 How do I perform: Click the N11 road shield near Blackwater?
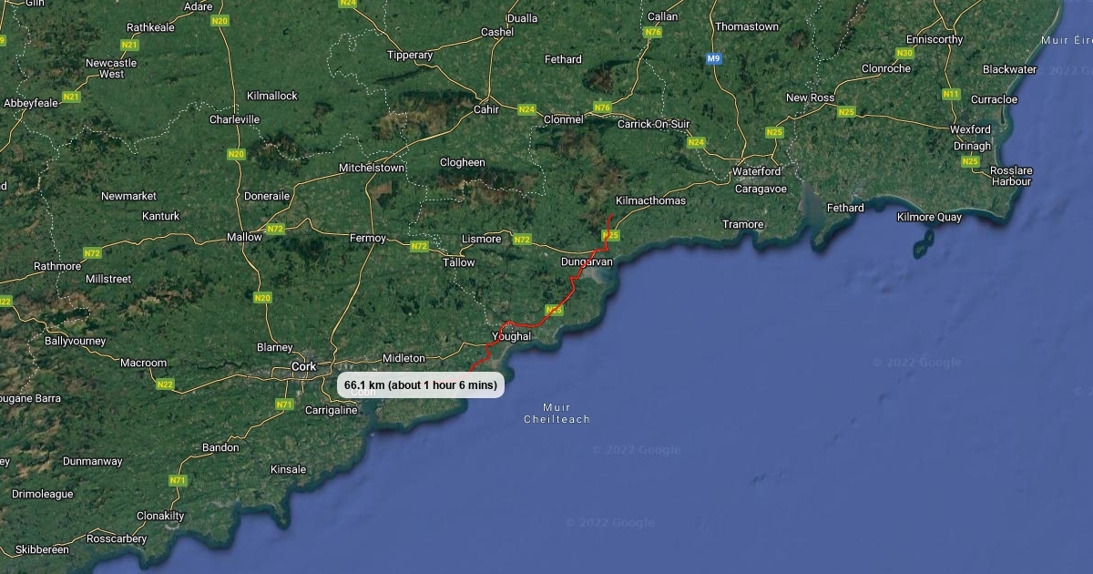(x=951, y=94)
